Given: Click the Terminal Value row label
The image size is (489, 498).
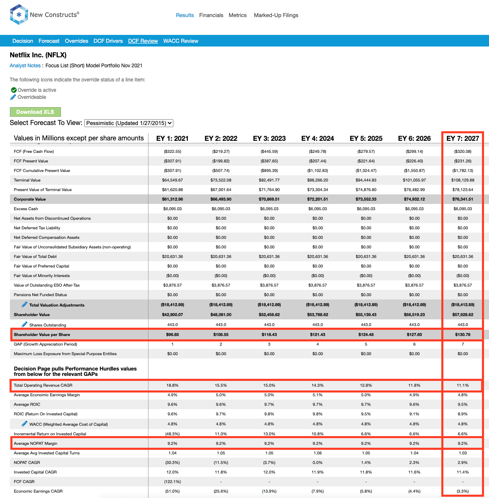Looking at the screenshot, I should point(27,180).
